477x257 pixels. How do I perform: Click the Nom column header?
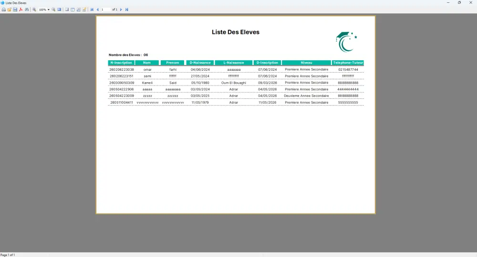tap(147, 63)
